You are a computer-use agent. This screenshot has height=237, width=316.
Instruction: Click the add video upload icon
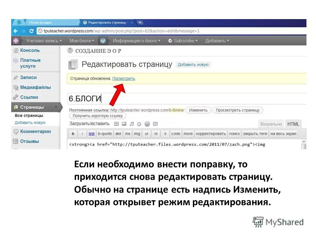point(124,123)
